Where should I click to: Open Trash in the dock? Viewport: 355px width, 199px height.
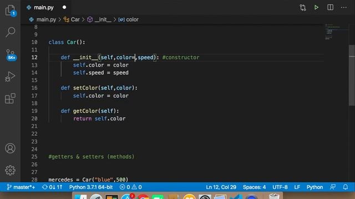click(274, 197)
